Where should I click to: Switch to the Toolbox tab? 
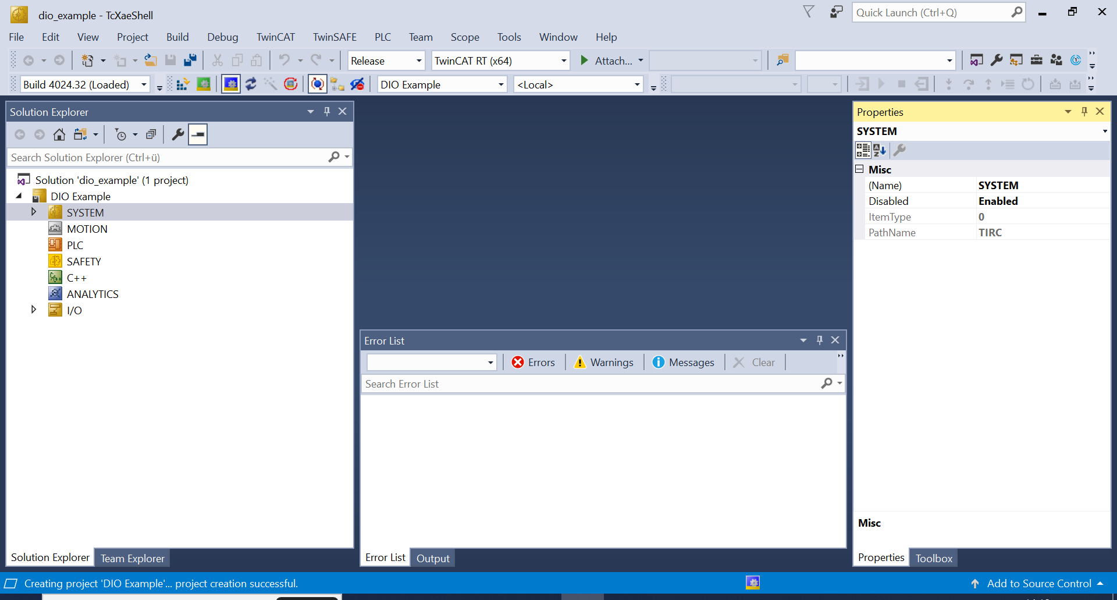point(934,559)
